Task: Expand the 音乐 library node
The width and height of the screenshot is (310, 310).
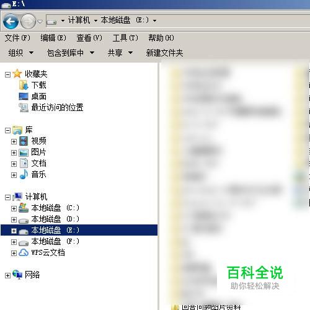Action: [14, 175]
